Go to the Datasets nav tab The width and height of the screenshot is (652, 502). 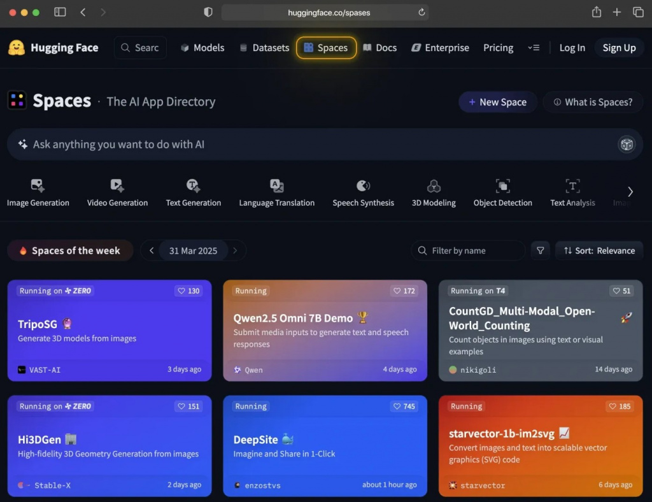(264, 48)
